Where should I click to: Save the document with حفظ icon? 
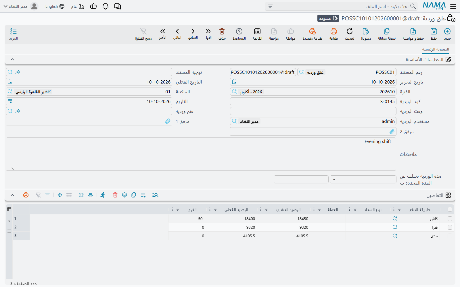point(434,31)
